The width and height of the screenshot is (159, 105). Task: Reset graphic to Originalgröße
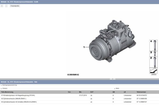[15, 6]
